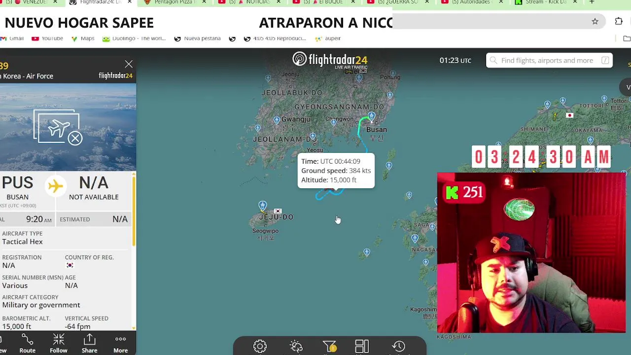The height and width of the screenshot is (355, 631).
Task: Open the Maps bookmark
Action: (x=83, y=38)
